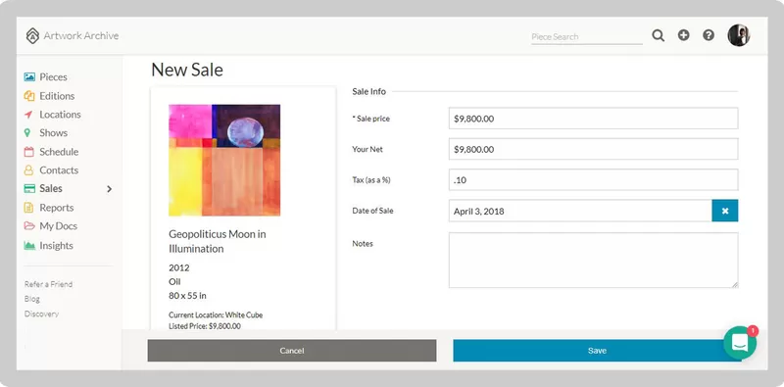Click the Sales card icon
Viewport: 784px width, 387px height.
(29, 188)
